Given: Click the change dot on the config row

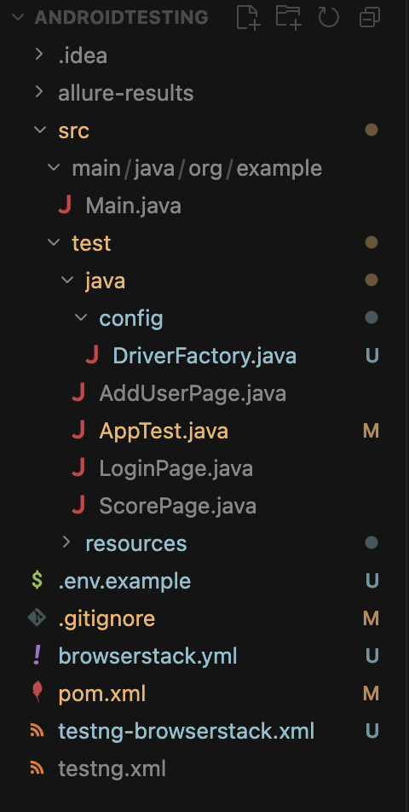Looking at the screenshot, I should tap(372, 317).
